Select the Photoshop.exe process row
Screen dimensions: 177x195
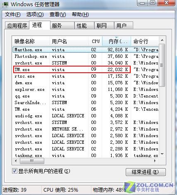coord(86,56)
